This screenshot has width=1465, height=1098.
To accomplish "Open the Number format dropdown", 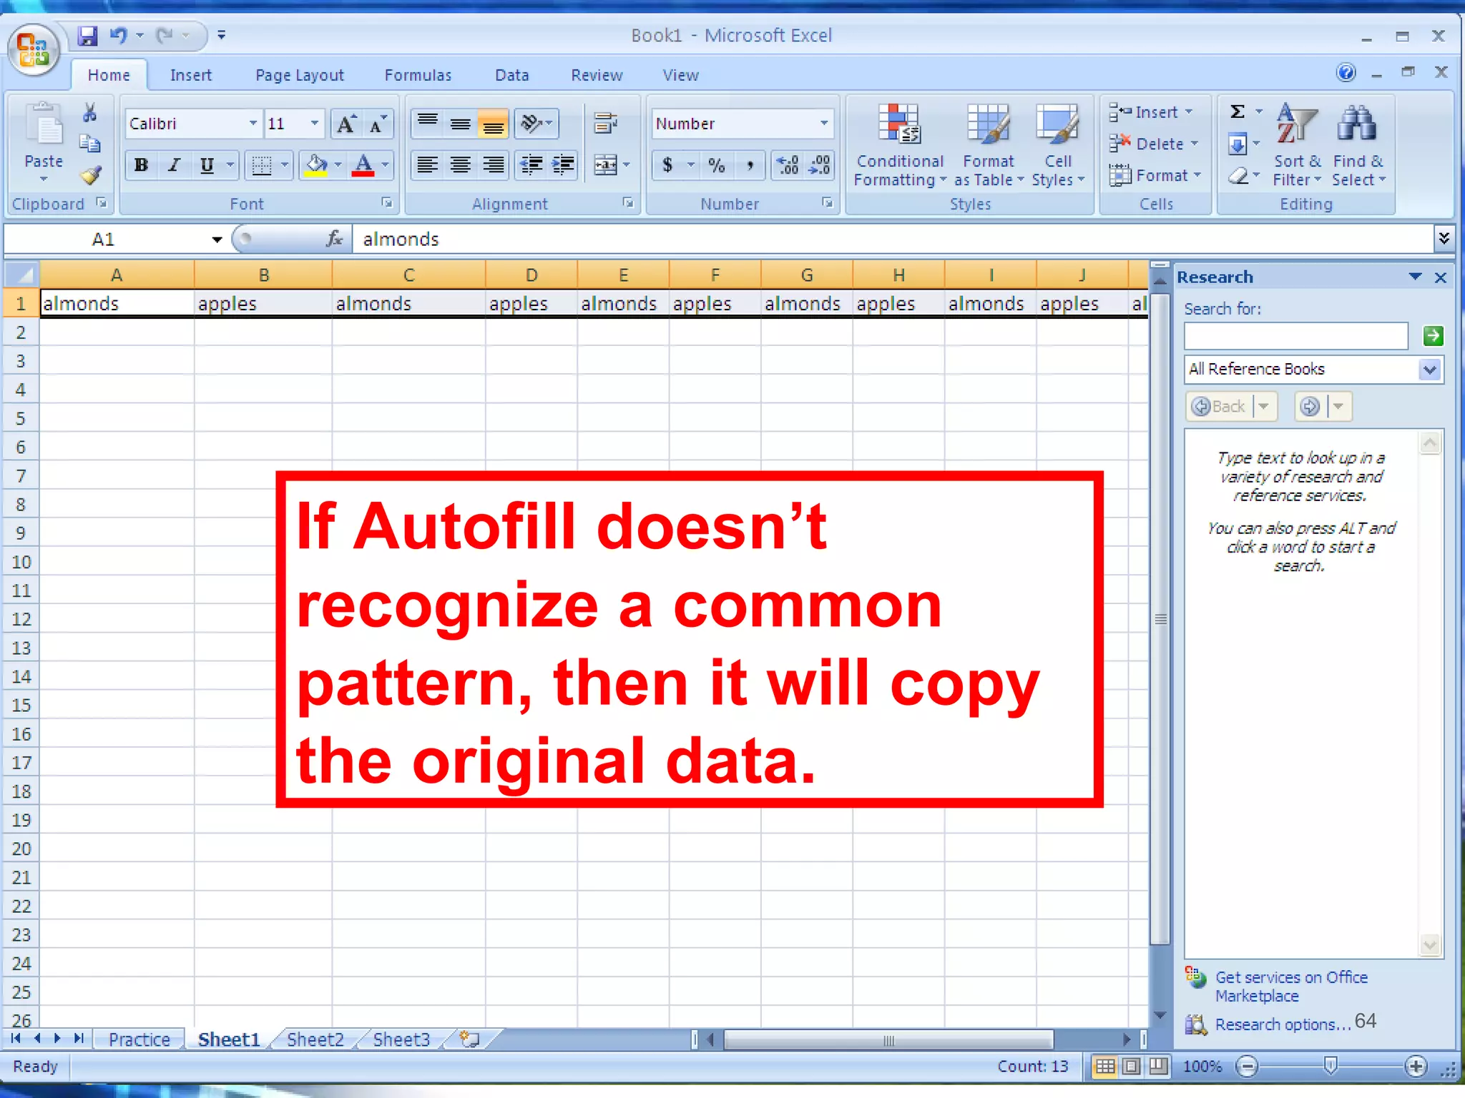I will 824,124.
